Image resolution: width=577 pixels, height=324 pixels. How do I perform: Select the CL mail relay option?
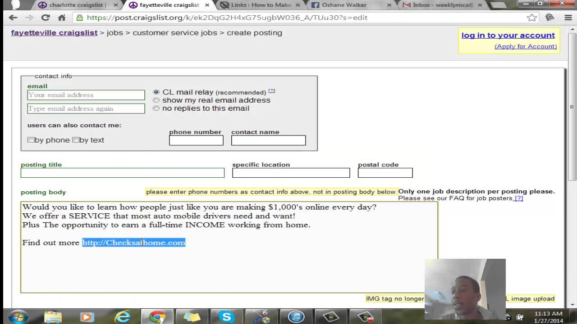[156, 92]
